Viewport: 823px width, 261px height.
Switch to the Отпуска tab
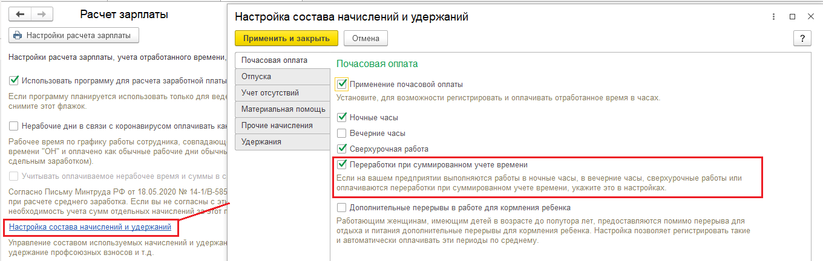tap(256, 77)
